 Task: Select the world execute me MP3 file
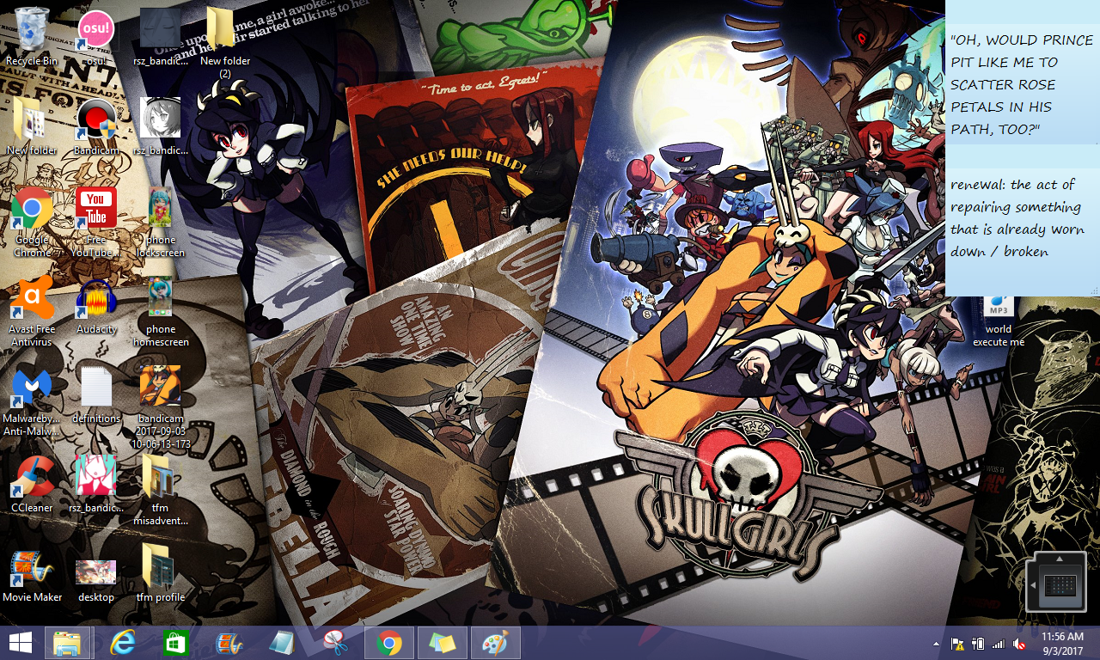[999, 321]
